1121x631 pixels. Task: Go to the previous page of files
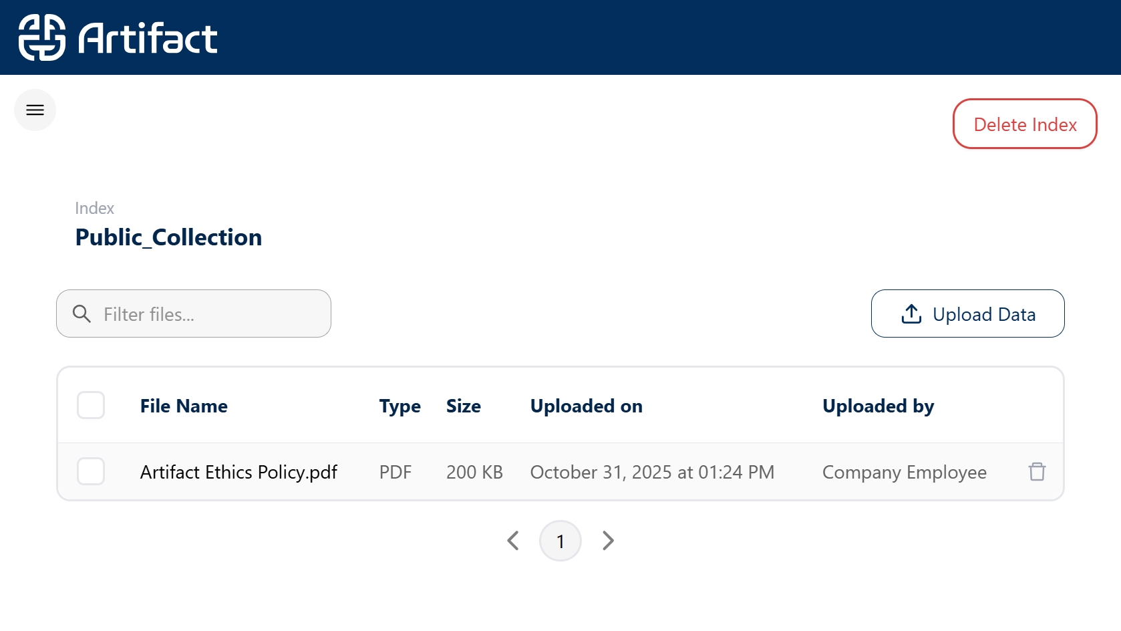tap(513, 541)
